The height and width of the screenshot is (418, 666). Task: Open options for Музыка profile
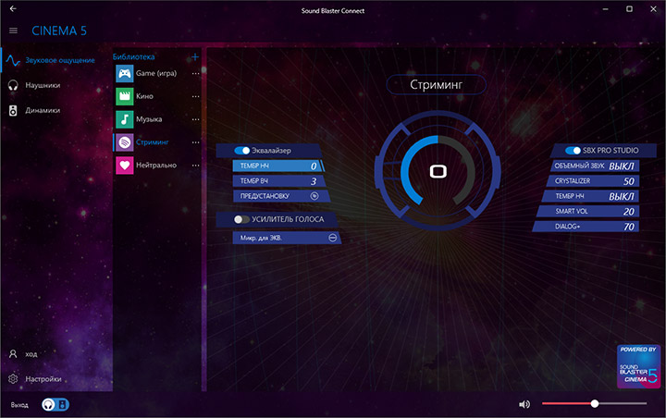click(195, 119)
